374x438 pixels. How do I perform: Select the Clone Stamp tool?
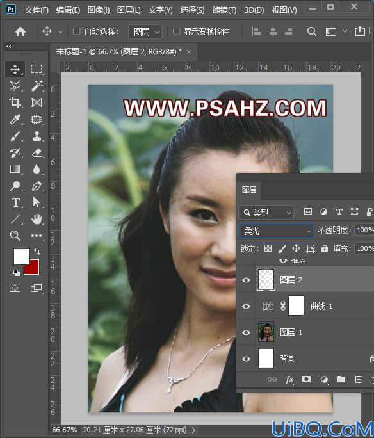coord(37,136)
